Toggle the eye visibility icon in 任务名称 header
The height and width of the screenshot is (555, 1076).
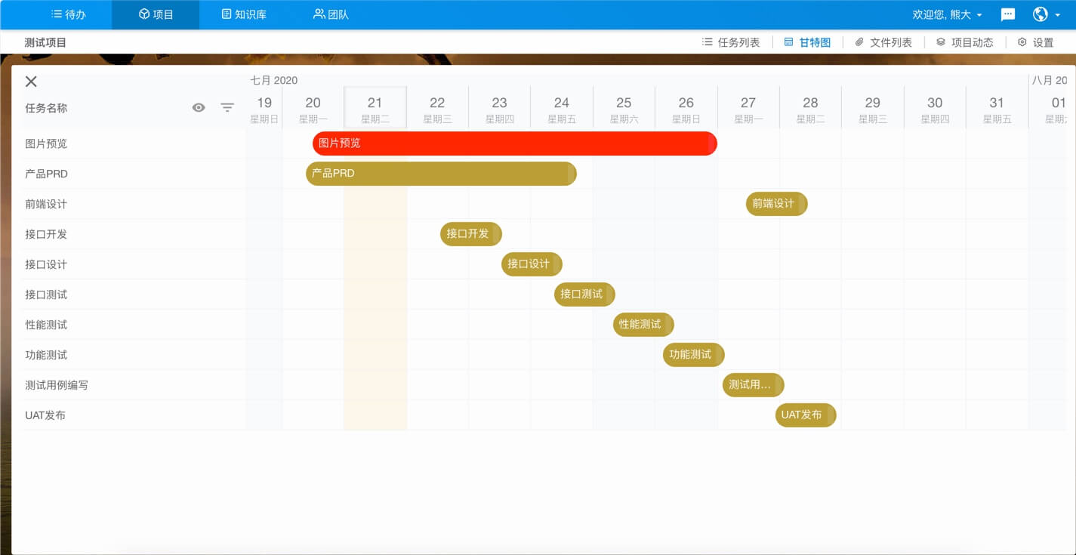199,108
